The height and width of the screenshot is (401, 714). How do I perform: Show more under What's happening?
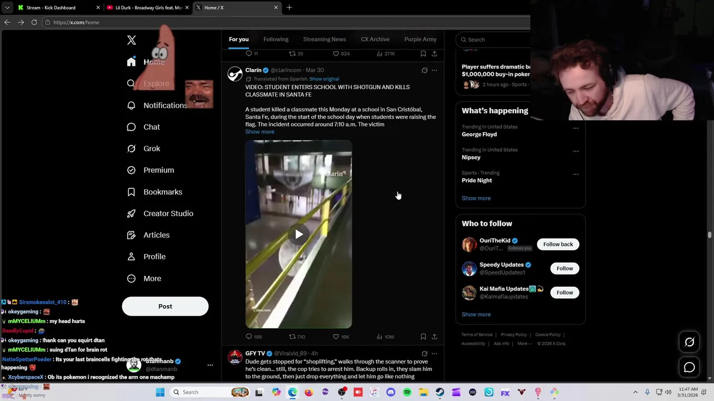click(x=476, y=198)
